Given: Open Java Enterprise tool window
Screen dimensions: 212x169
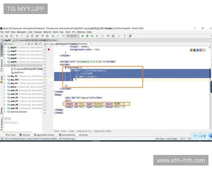Looking at the screenshot, I should [67, 134].
